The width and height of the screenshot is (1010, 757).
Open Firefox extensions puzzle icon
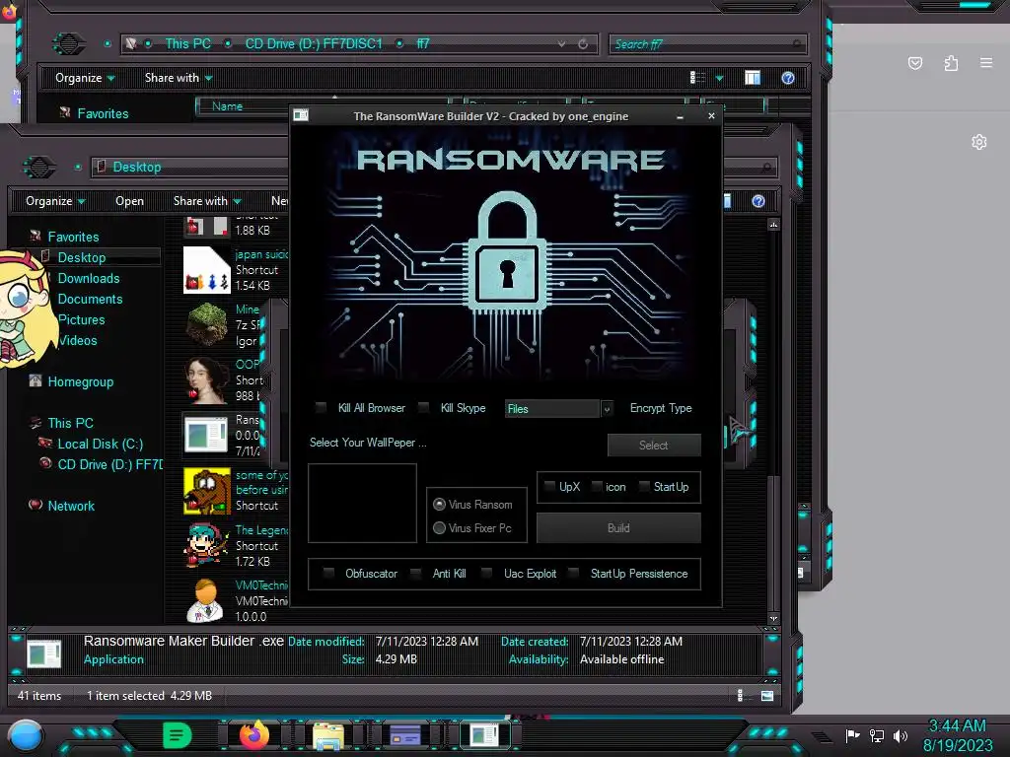[951, 63]
